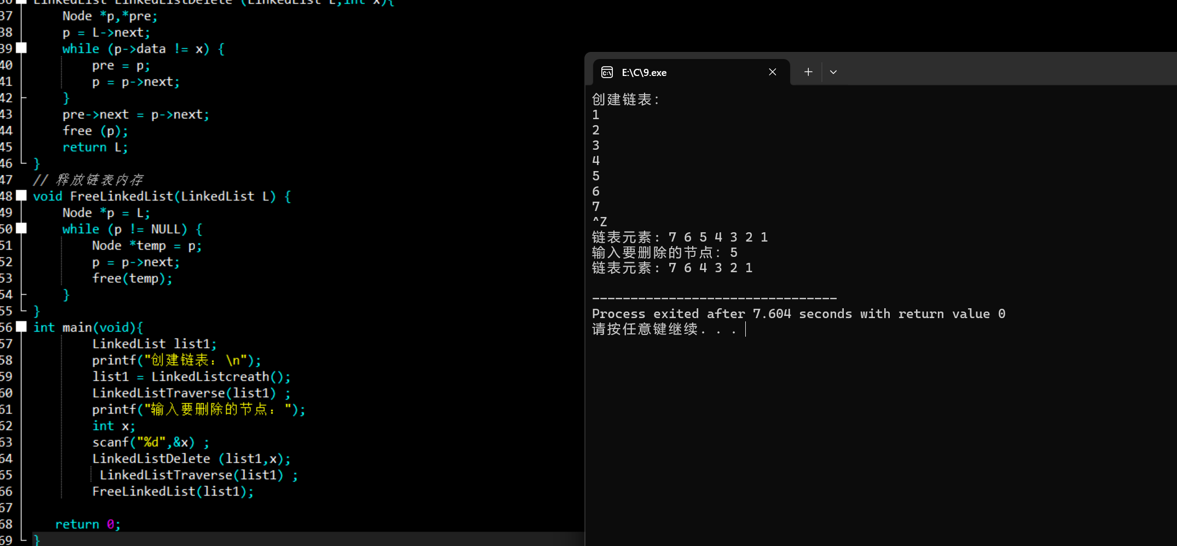Click the command prompt icon on the terminal tab
Screen dimensions: 1177x546
pos(607,72)
